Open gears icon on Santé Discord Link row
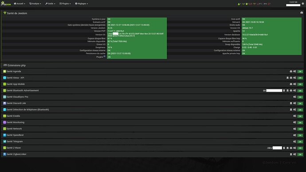The width and height of the screenshot is (306, 172). pos(294,103)
